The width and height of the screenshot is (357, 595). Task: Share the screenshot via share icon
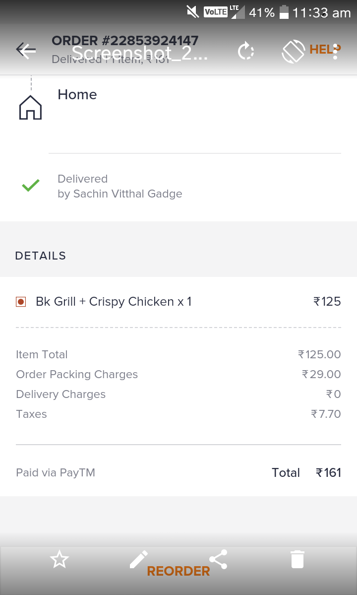218,559
